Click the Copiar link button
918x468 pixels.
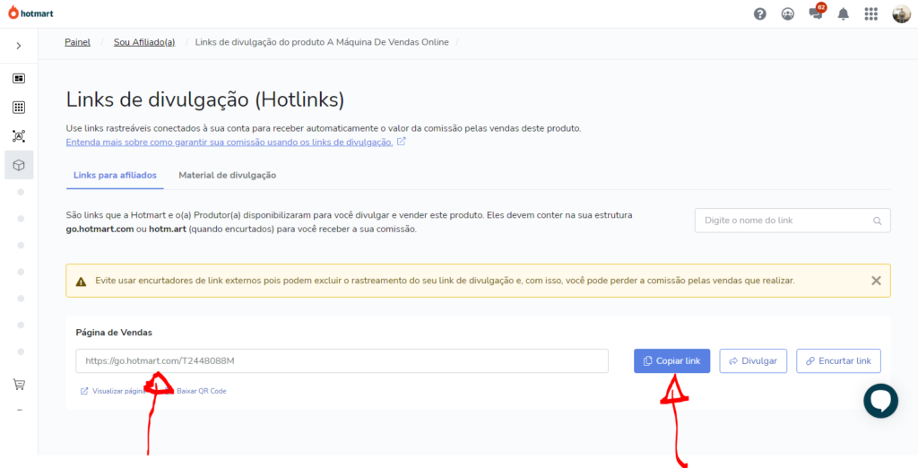pos(672,360)
